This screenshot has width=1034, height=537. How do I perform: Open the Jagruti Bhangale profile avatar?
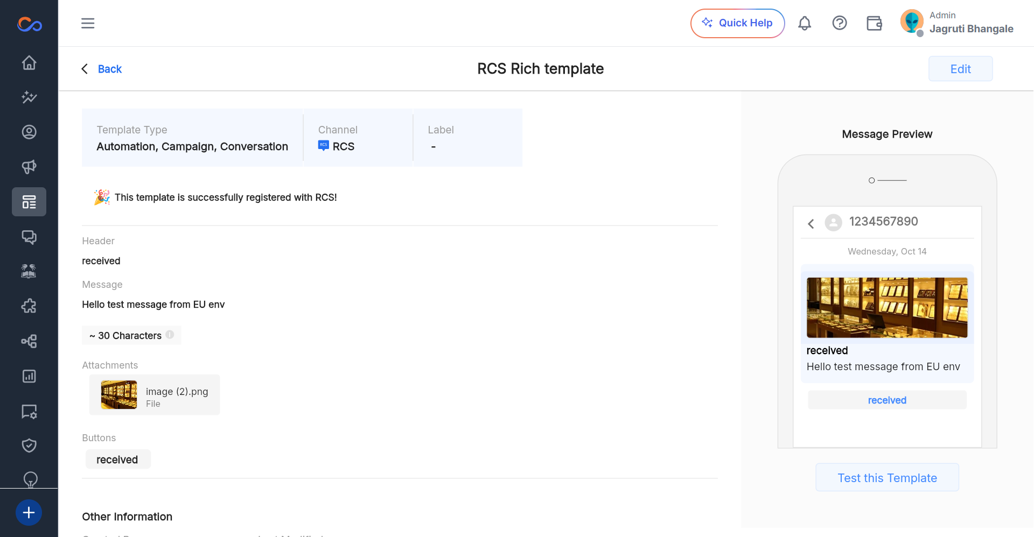coord(912,22)
